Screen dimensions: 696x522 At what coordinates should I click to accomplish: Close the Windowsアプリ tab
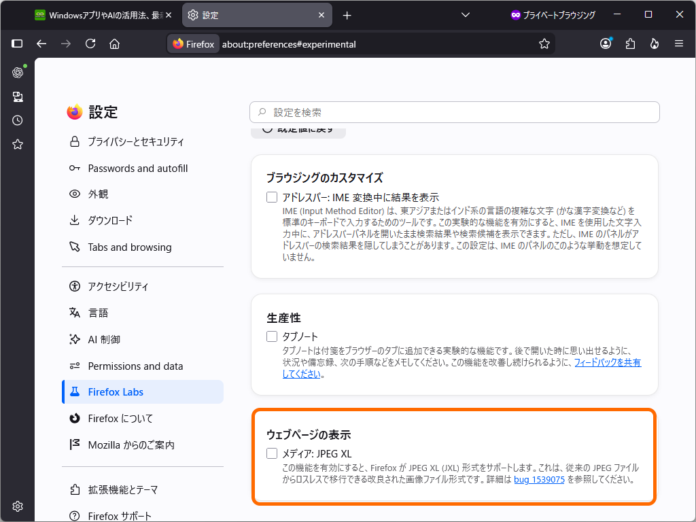[x=169, y=15]
